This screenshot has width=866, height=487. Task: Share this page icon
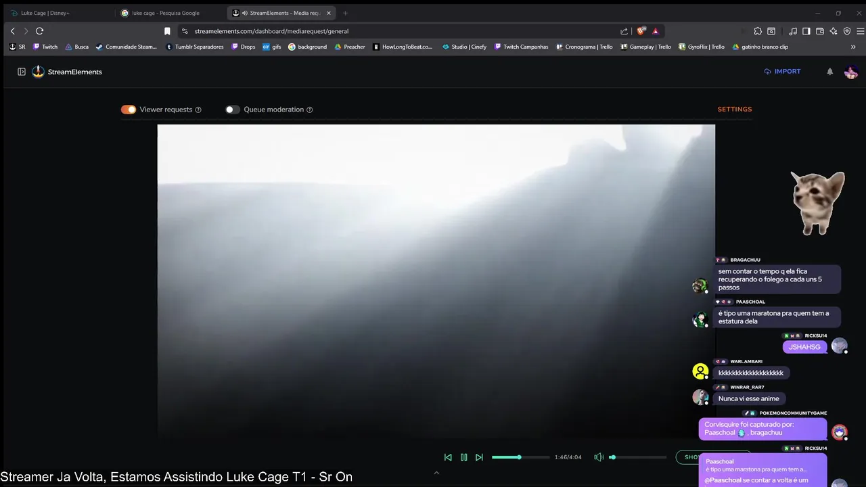tap(624, 31)
